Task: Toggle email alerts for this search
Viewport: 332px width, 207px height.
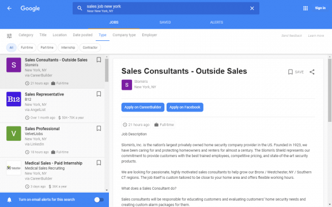Action: click(99, 200)
